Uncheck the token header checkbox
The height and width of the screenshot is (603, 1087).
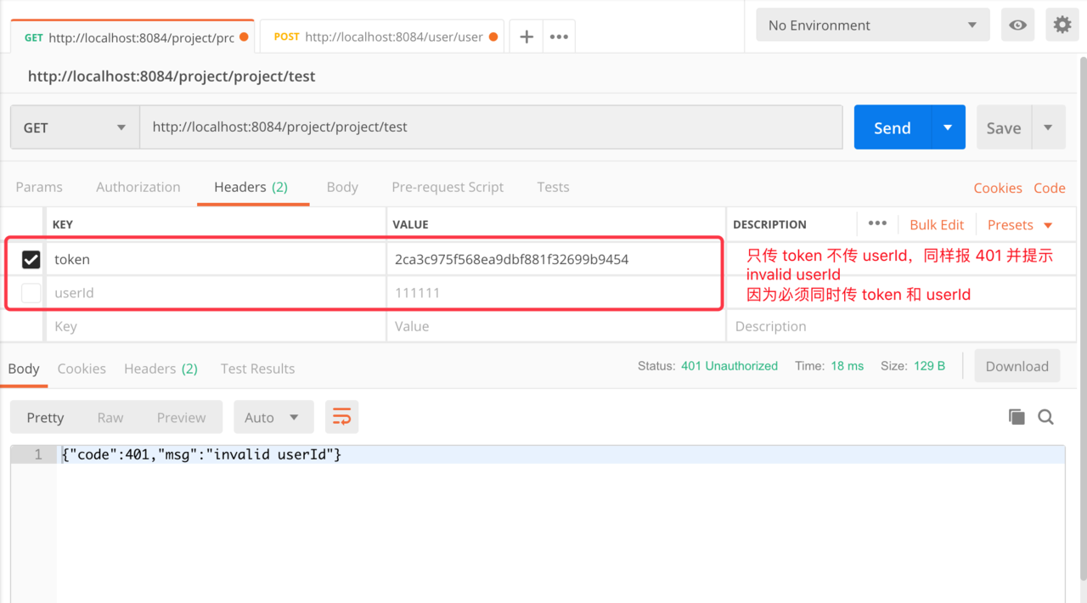click(31, 259)
